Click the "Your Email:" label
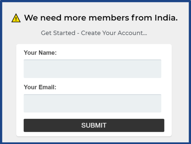This screenshot has height=144, width=191. pos(40,87)
